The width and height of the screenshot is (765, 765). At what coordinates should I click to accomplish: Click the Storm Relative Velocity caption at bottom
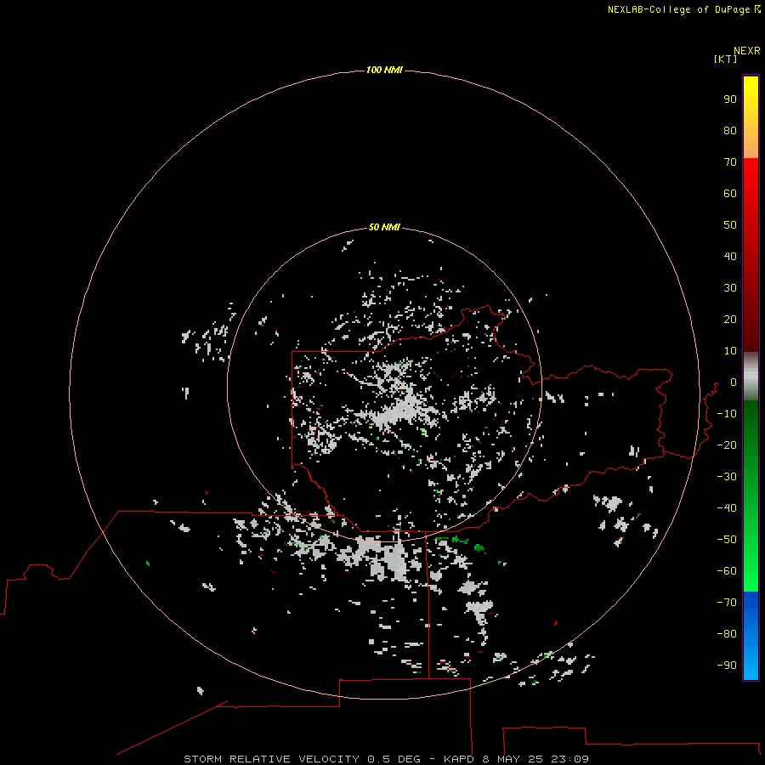(386, 759)
